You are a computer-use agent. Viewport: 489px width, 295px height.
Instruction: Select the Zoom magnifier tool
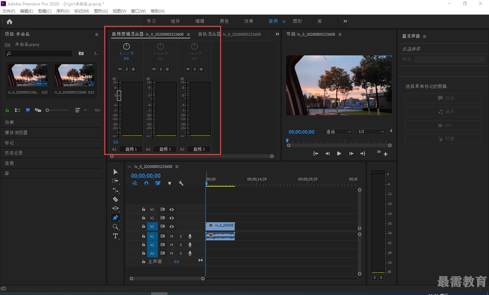115,227
